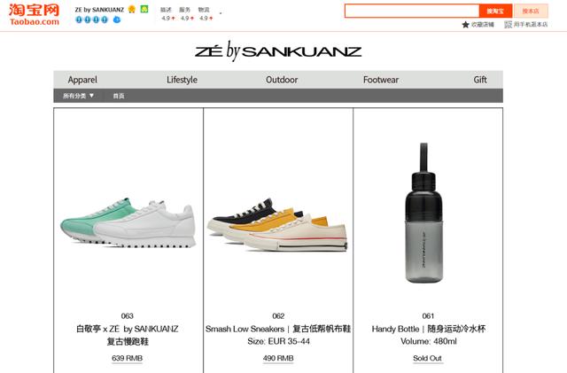Viewport: 567px width, 373px height.
Task: Click inside the search input field
Action: 412,11
